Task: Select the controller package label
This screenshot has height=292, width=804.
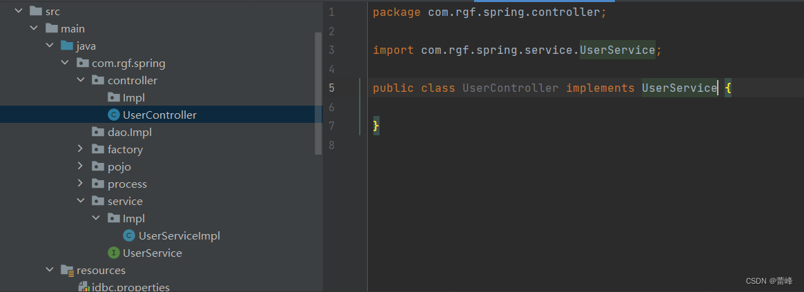Action: (x=133, y=81)
